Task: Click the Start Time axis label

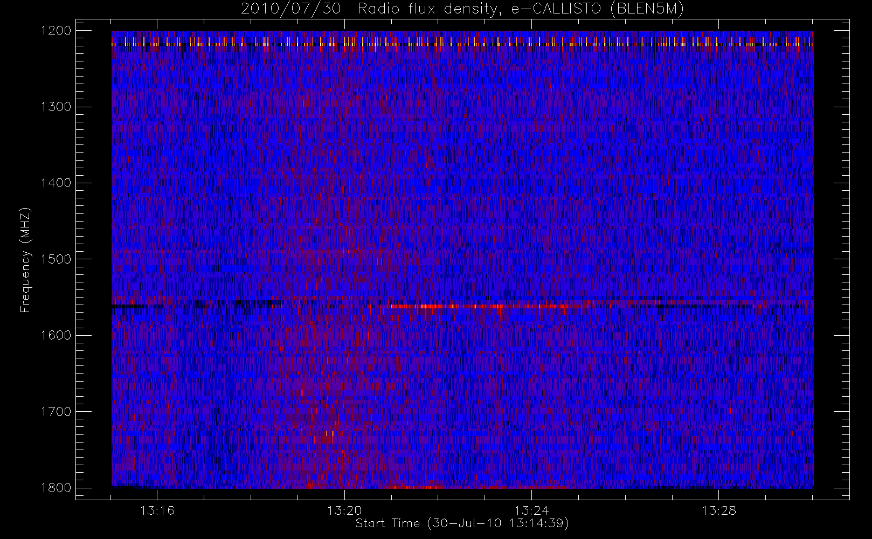Action: [x=462, y=523]
